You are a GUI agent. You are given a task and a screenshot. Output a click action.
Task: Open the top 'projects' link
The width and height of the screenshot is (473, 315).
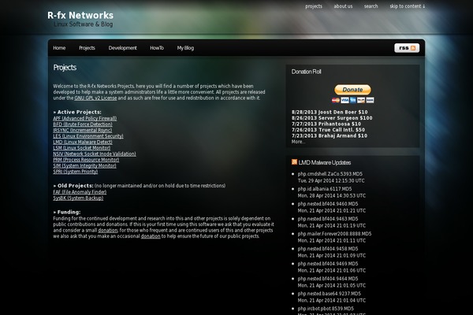coord(314,6)
